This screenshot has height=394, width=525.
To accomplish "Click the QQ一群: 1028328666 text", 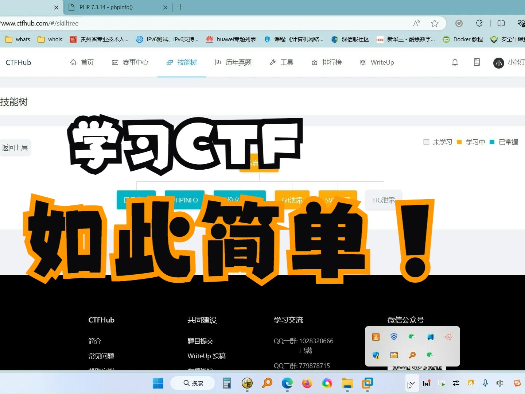I will (x=304, y=341).
